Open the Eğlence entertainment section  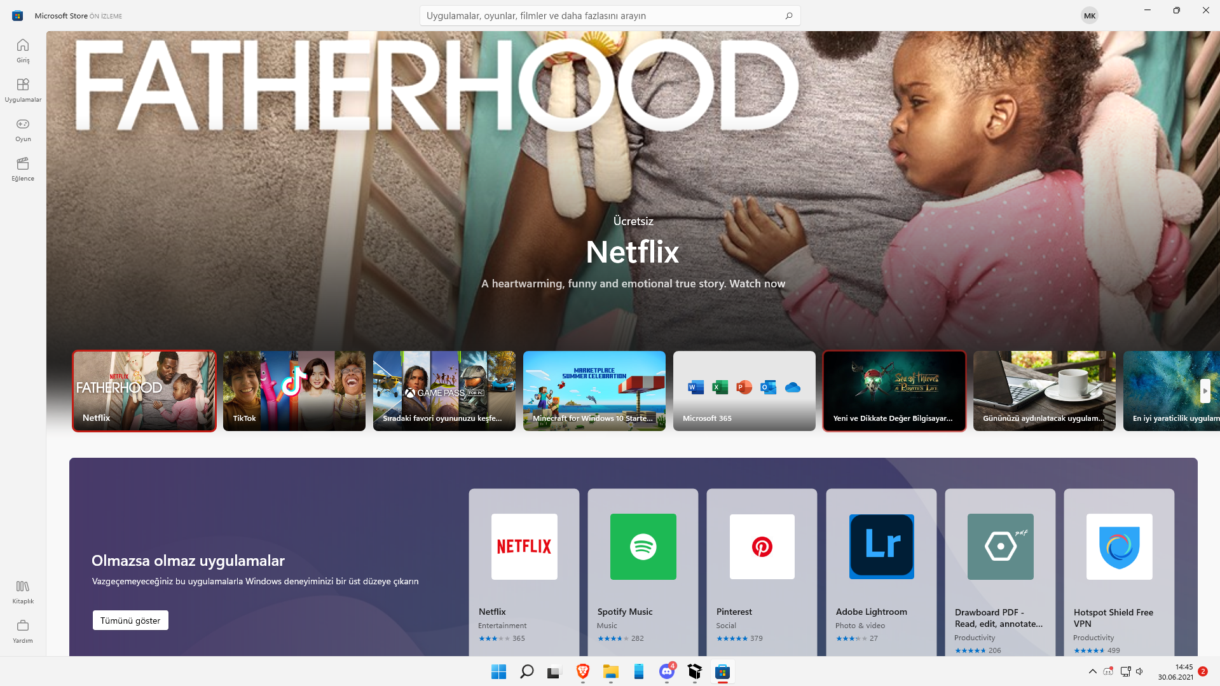pyautogui.click(x=23, y=169)
